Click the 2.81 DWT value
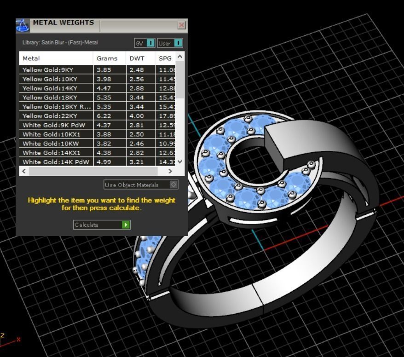 coord(137,125)
